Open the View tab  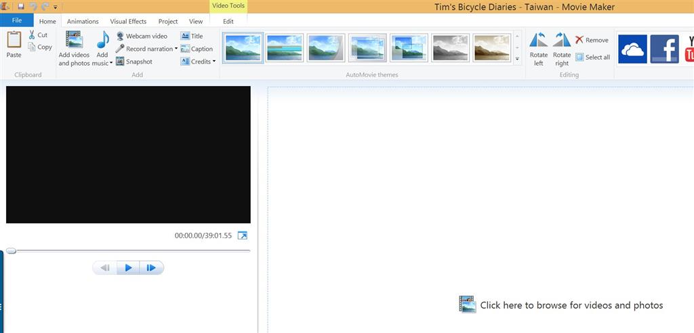[196, 21]
